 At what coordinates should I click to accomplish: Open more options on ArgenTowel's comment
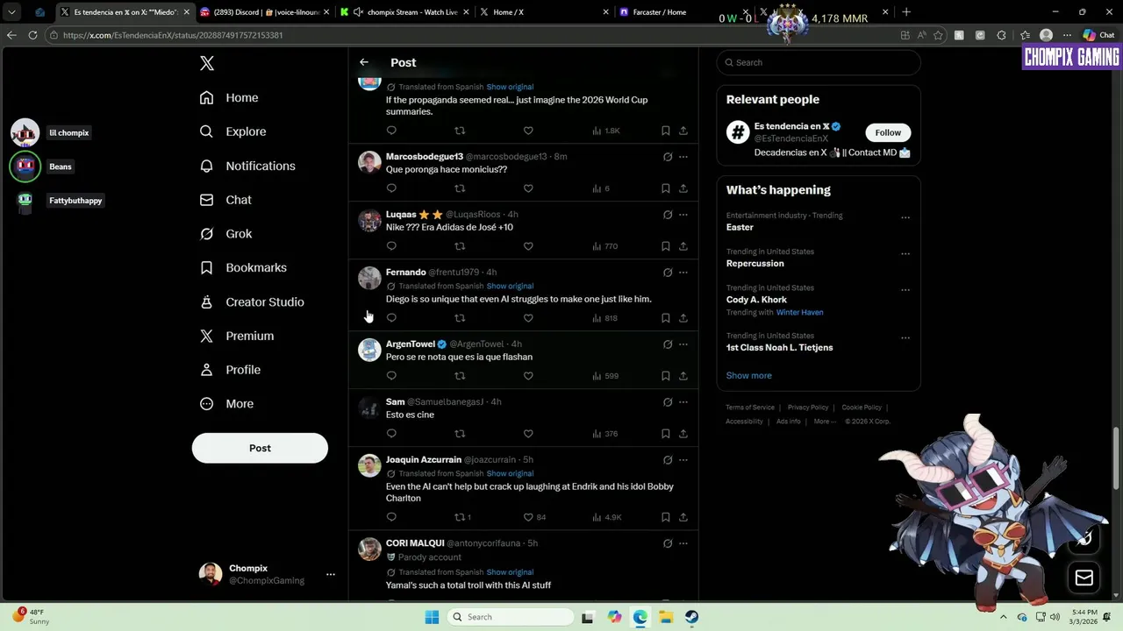tap(683, 344)
